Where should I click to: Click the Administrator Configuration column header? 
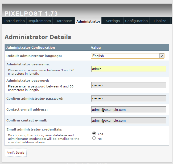[x=31, y=48]
